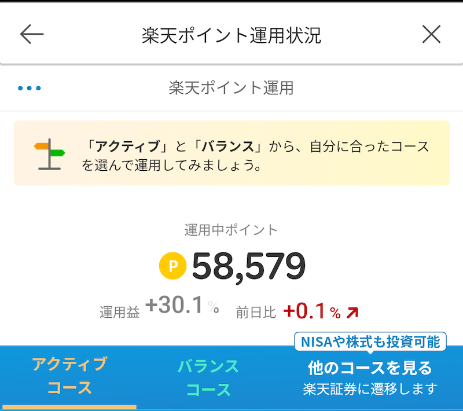
Task: Open 他のコースを見る
Action: point(370,368)
